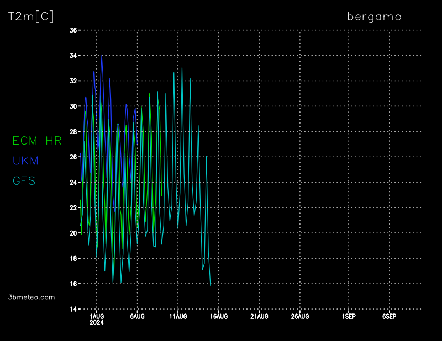Click the 24 temperature axis label
Viewport: 442px width, 341px height.
coord(73,183)
